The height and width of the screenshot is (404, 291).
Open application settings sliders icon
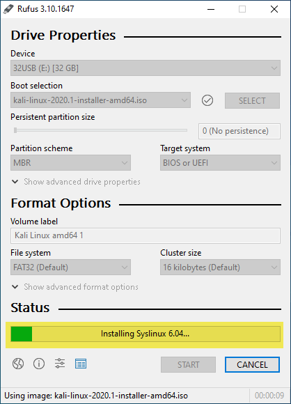coord(60,364)
